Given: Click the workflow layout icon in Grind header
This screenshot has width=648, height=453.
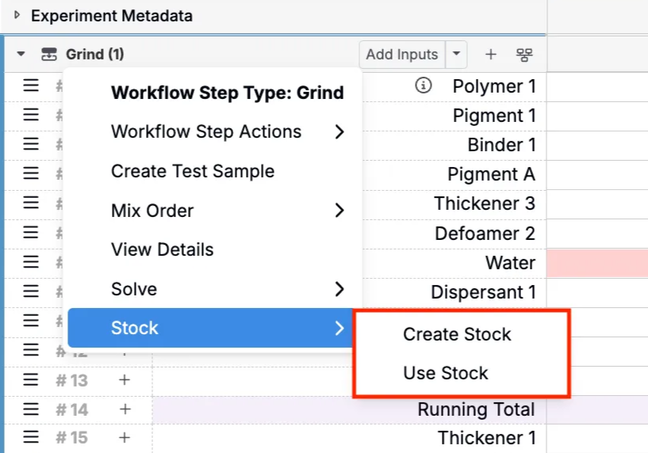Looking at the screenshot, I should pos(524,55).
